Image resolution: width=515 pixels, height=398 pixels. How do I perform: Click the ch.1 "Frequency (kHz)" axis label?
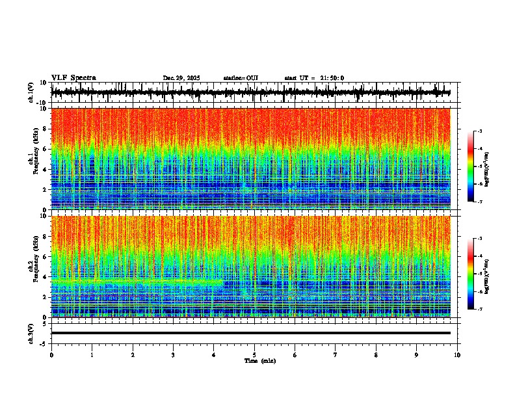(36, 152)
